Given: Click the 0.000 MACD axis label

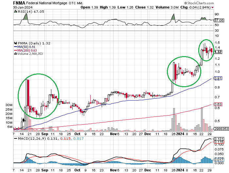Looking at the screenshot, I should [220, 163].
